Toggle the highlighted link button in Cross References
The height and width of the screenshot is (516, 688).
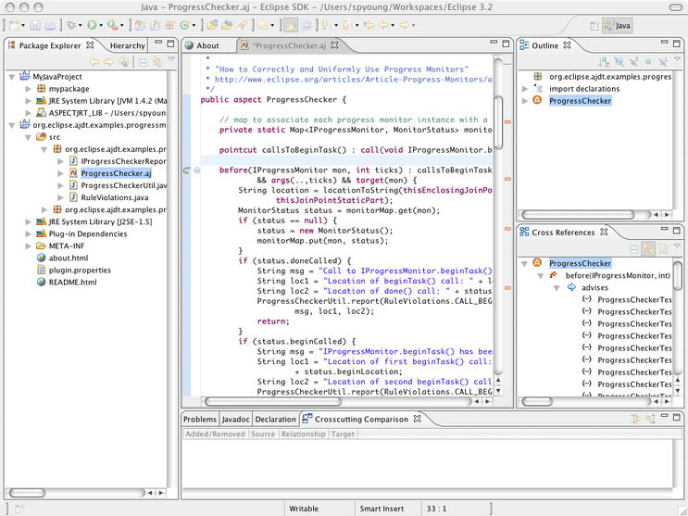click(x=648, y=249)
